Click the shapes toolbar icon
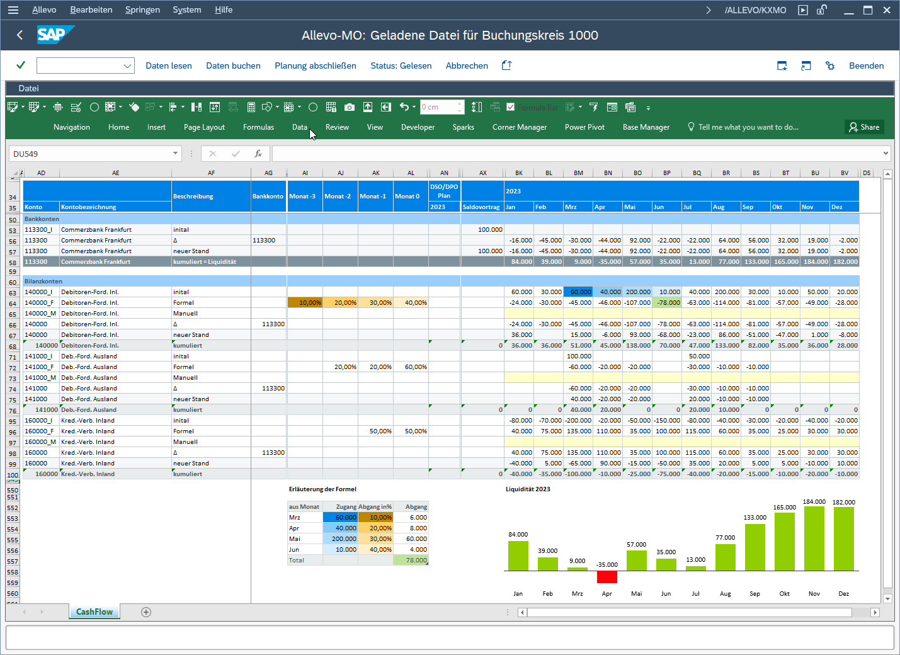Image resolution: width=900 pixels, height=655 pixels. [x=267, y=107]
